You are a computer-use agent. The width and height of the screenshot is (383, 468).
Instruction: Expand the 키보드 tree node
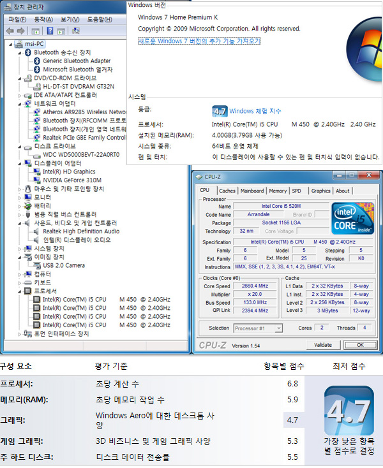click(x=20, y=282)
